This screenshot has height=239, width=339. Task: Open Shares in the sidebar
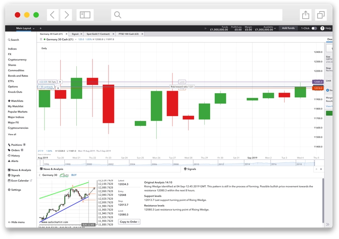(x=12, y=65)
